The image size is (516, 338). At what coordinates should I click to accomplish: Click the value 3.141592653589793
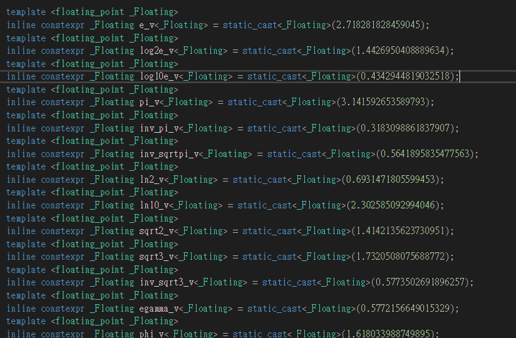pyautogui.click(x=383, y=102)
